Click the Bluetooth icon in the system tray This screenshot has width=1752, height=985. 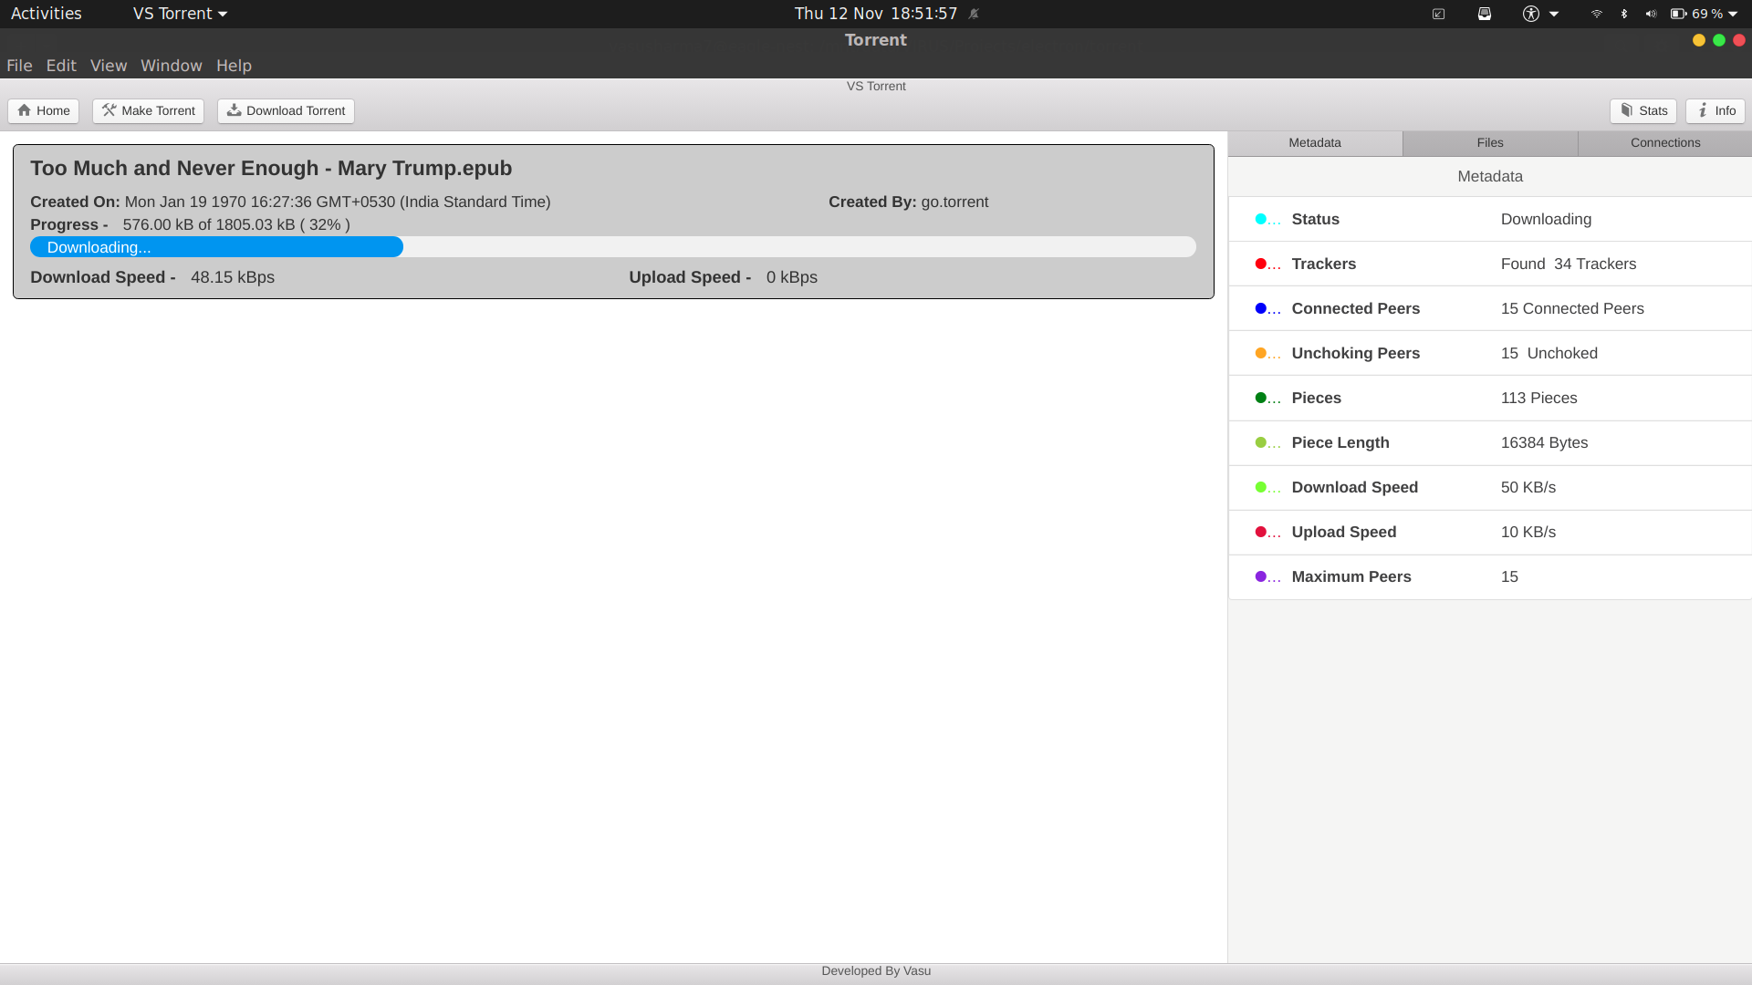[x=1623, y=14]
